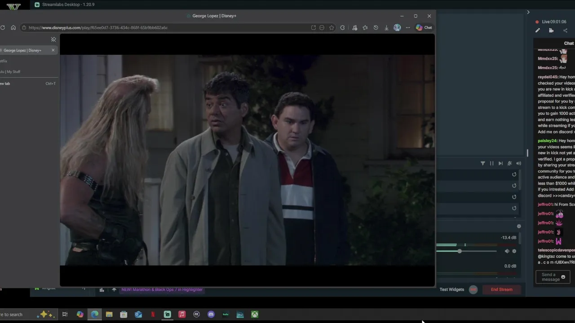The width and height of the screenshot is (575, 323).
Task: Open chat emoji picker icon
Action: click(x=563, y=277)
